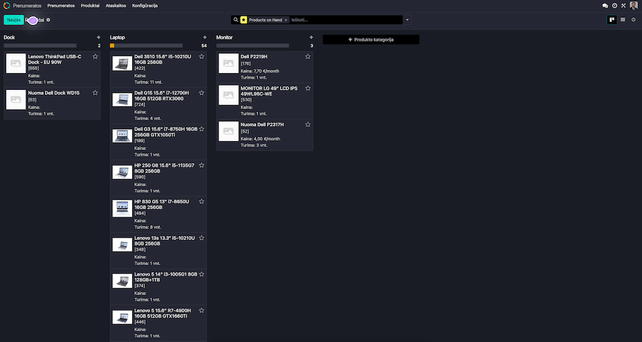Select the kanban view icon
This screenshot has width=642, height=342.
pos(612,20)
